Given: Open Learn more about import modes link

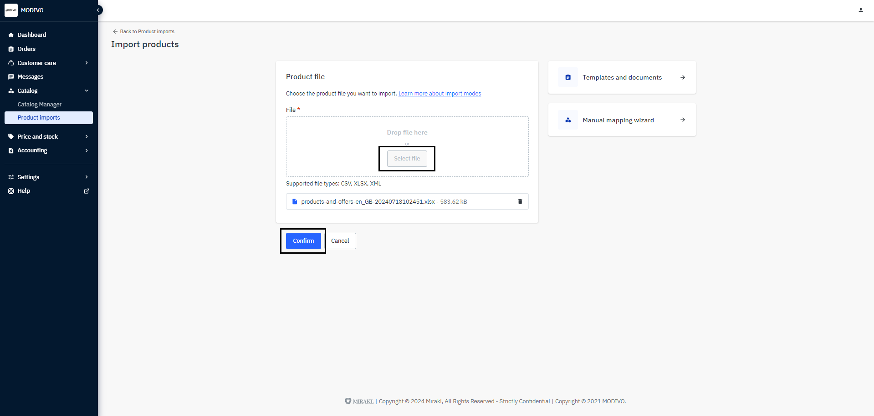Looking at the screenshot, I should pos(440,94).
